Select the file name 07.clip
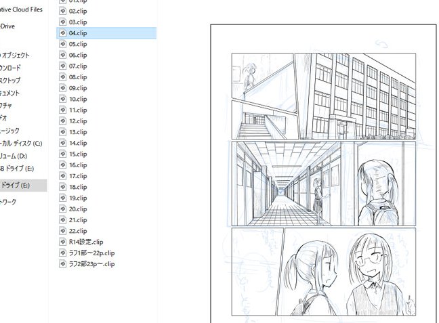The height and width of the screenshot is (323, 439). (x=78, y=66)
